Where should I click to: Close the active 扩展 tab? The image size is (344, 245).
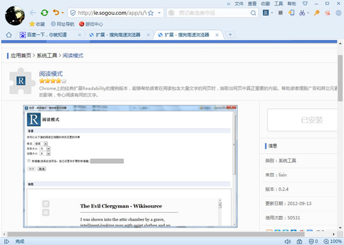[217, 35]
